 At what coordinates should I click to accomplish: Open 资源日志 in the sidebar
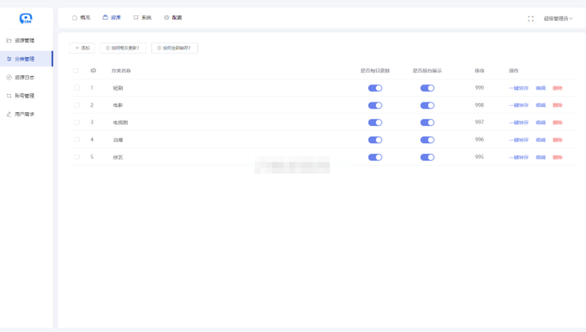tap(25, 77)
